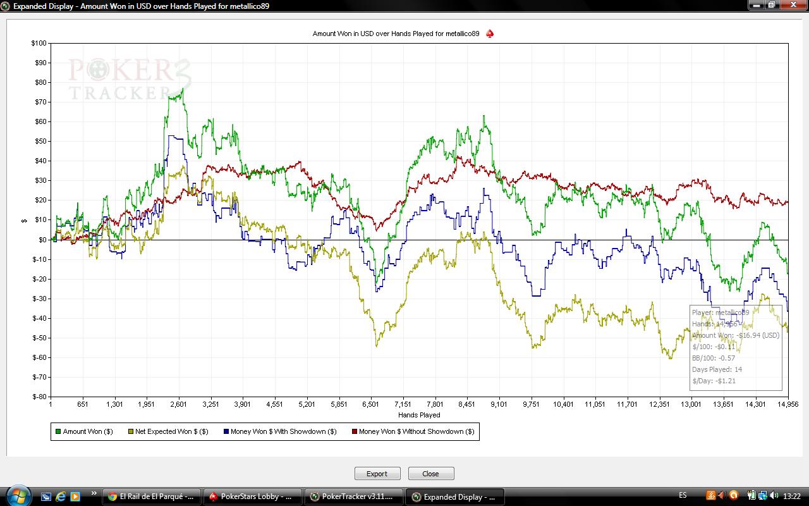Click the 6,501 x-axis label
This screenshot has height=506, width=809.
click(x=371, y=405)
